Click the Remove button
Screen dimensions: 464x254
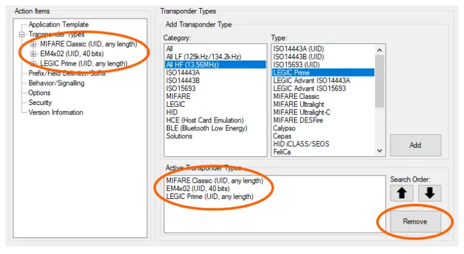(415, 221)
